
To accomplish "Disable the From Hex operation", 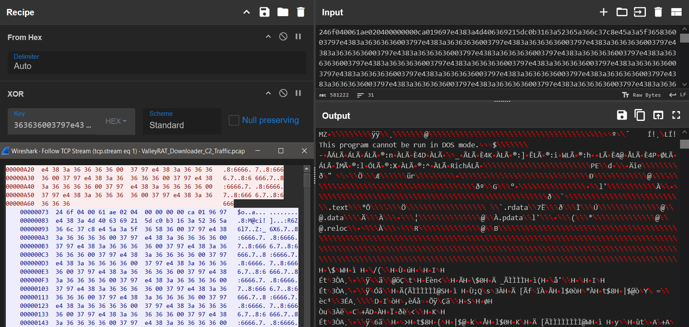I will click(283, 37).
